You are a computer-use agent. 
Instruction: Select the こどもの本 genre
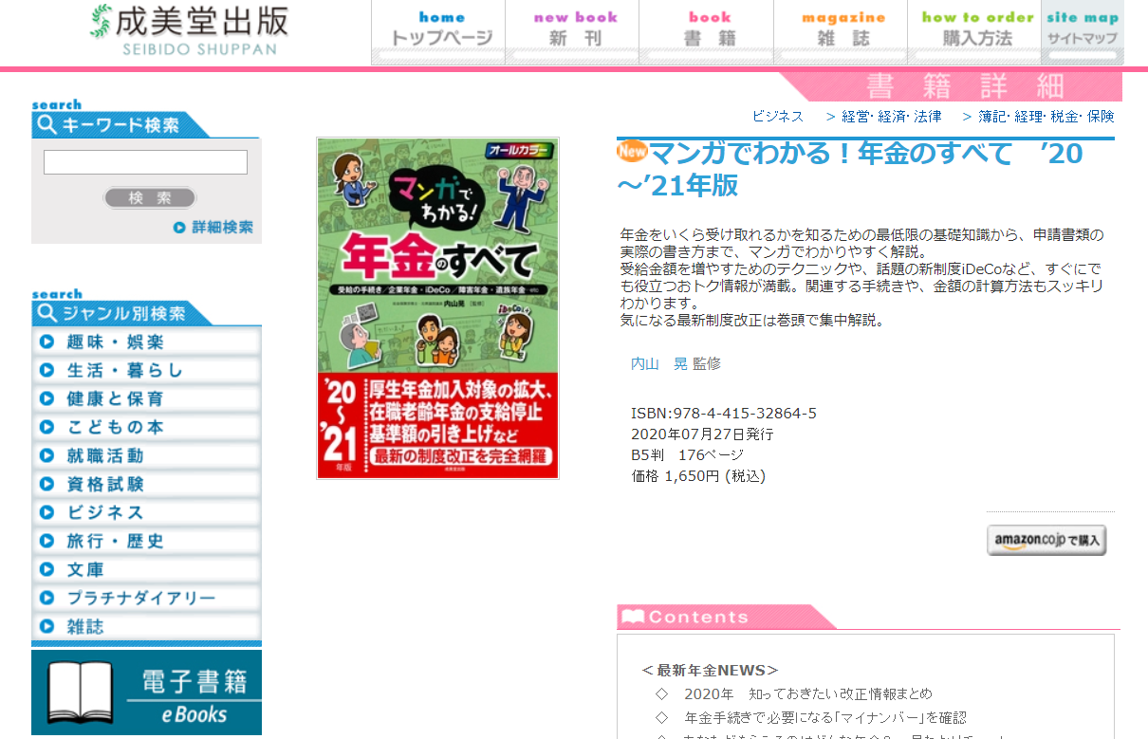[x=146, y=427]
